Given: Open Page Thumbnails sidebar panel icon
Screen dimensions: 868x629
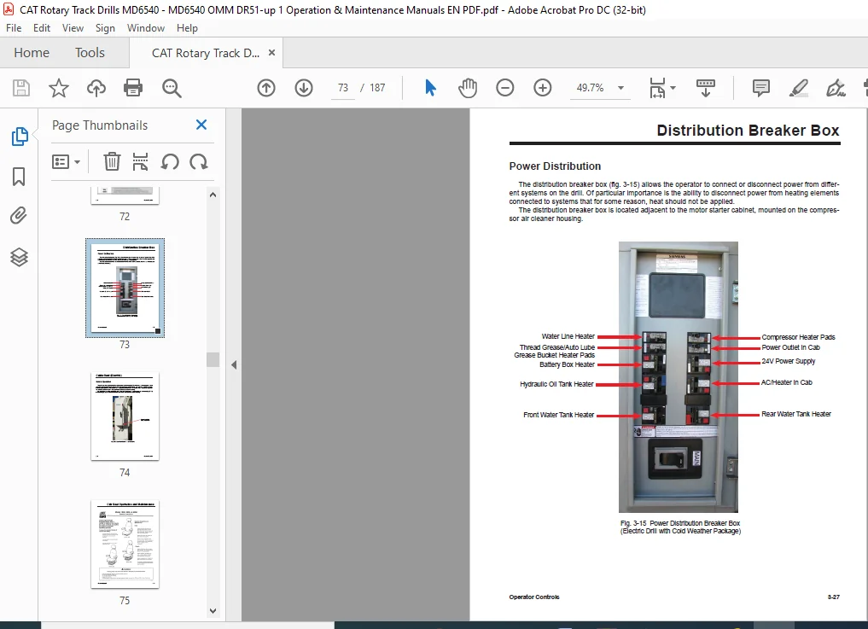Looking at the screenshot, I should click(20, 137).
